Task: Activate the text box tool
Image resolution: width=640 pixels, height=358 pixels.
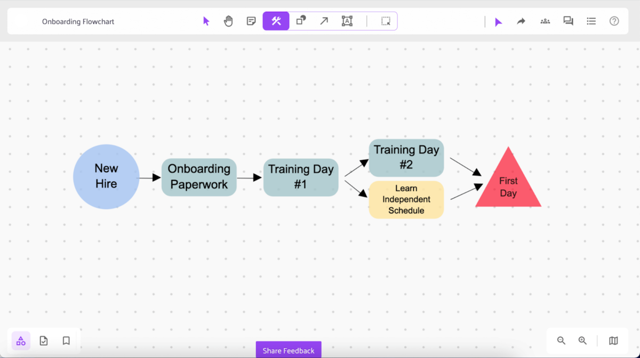Action: (347, 21)
